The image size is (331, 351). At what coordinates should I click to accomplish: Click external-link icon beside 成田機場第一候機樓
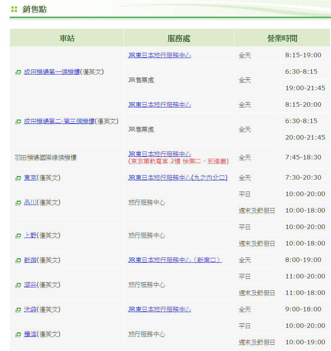point(18,72)
